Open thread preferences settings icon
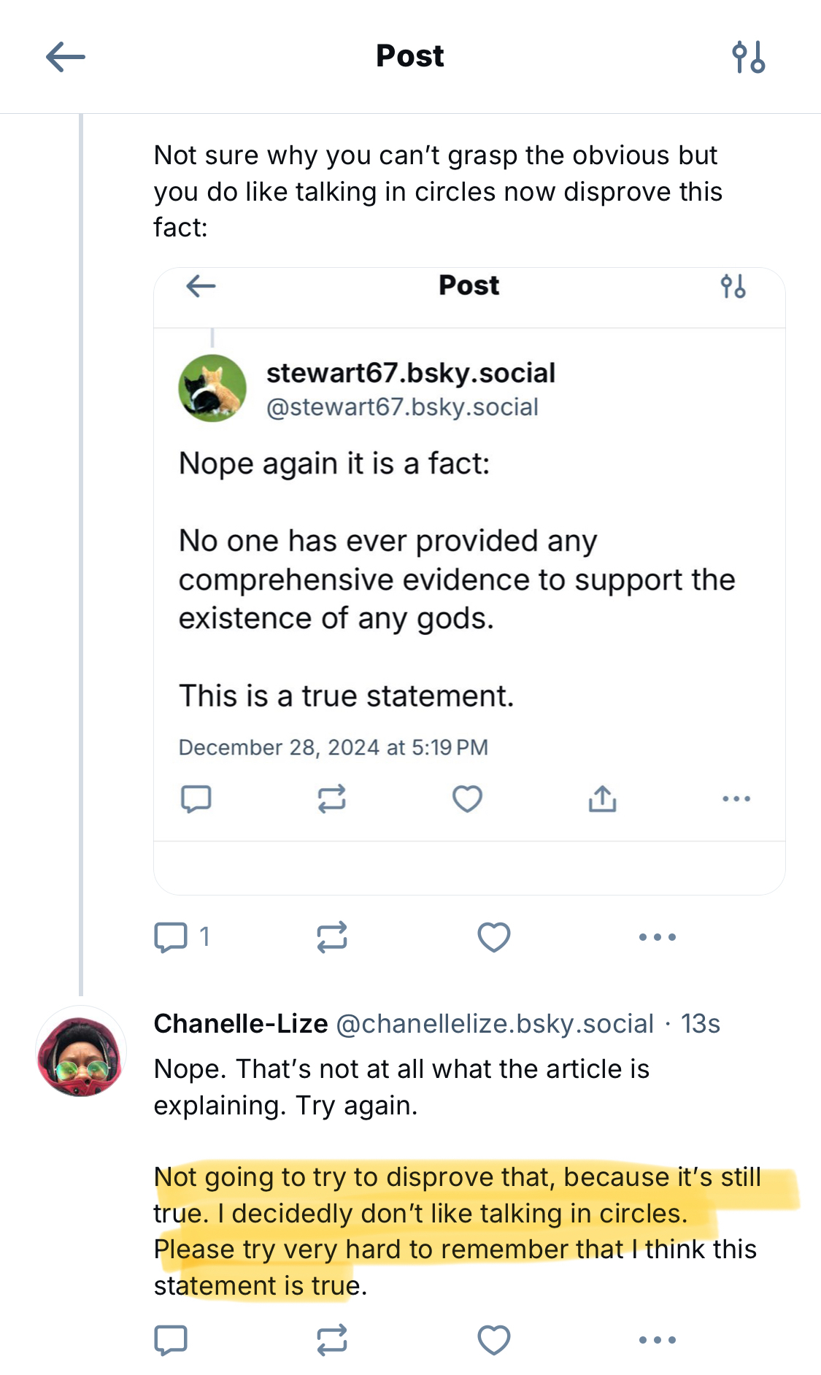Screen dimensions: 821x1375 (748, 57)
